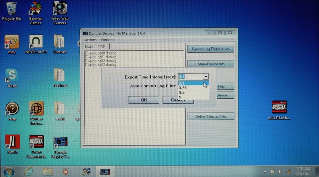Select the 0.1 interval option
Viewport: 319px width, 177px height.
[182, 83]
